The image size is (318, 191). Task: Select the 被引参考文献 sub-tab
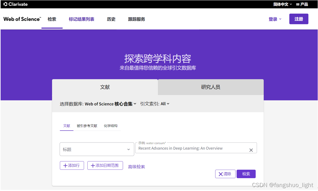click(x=87, y=126)
